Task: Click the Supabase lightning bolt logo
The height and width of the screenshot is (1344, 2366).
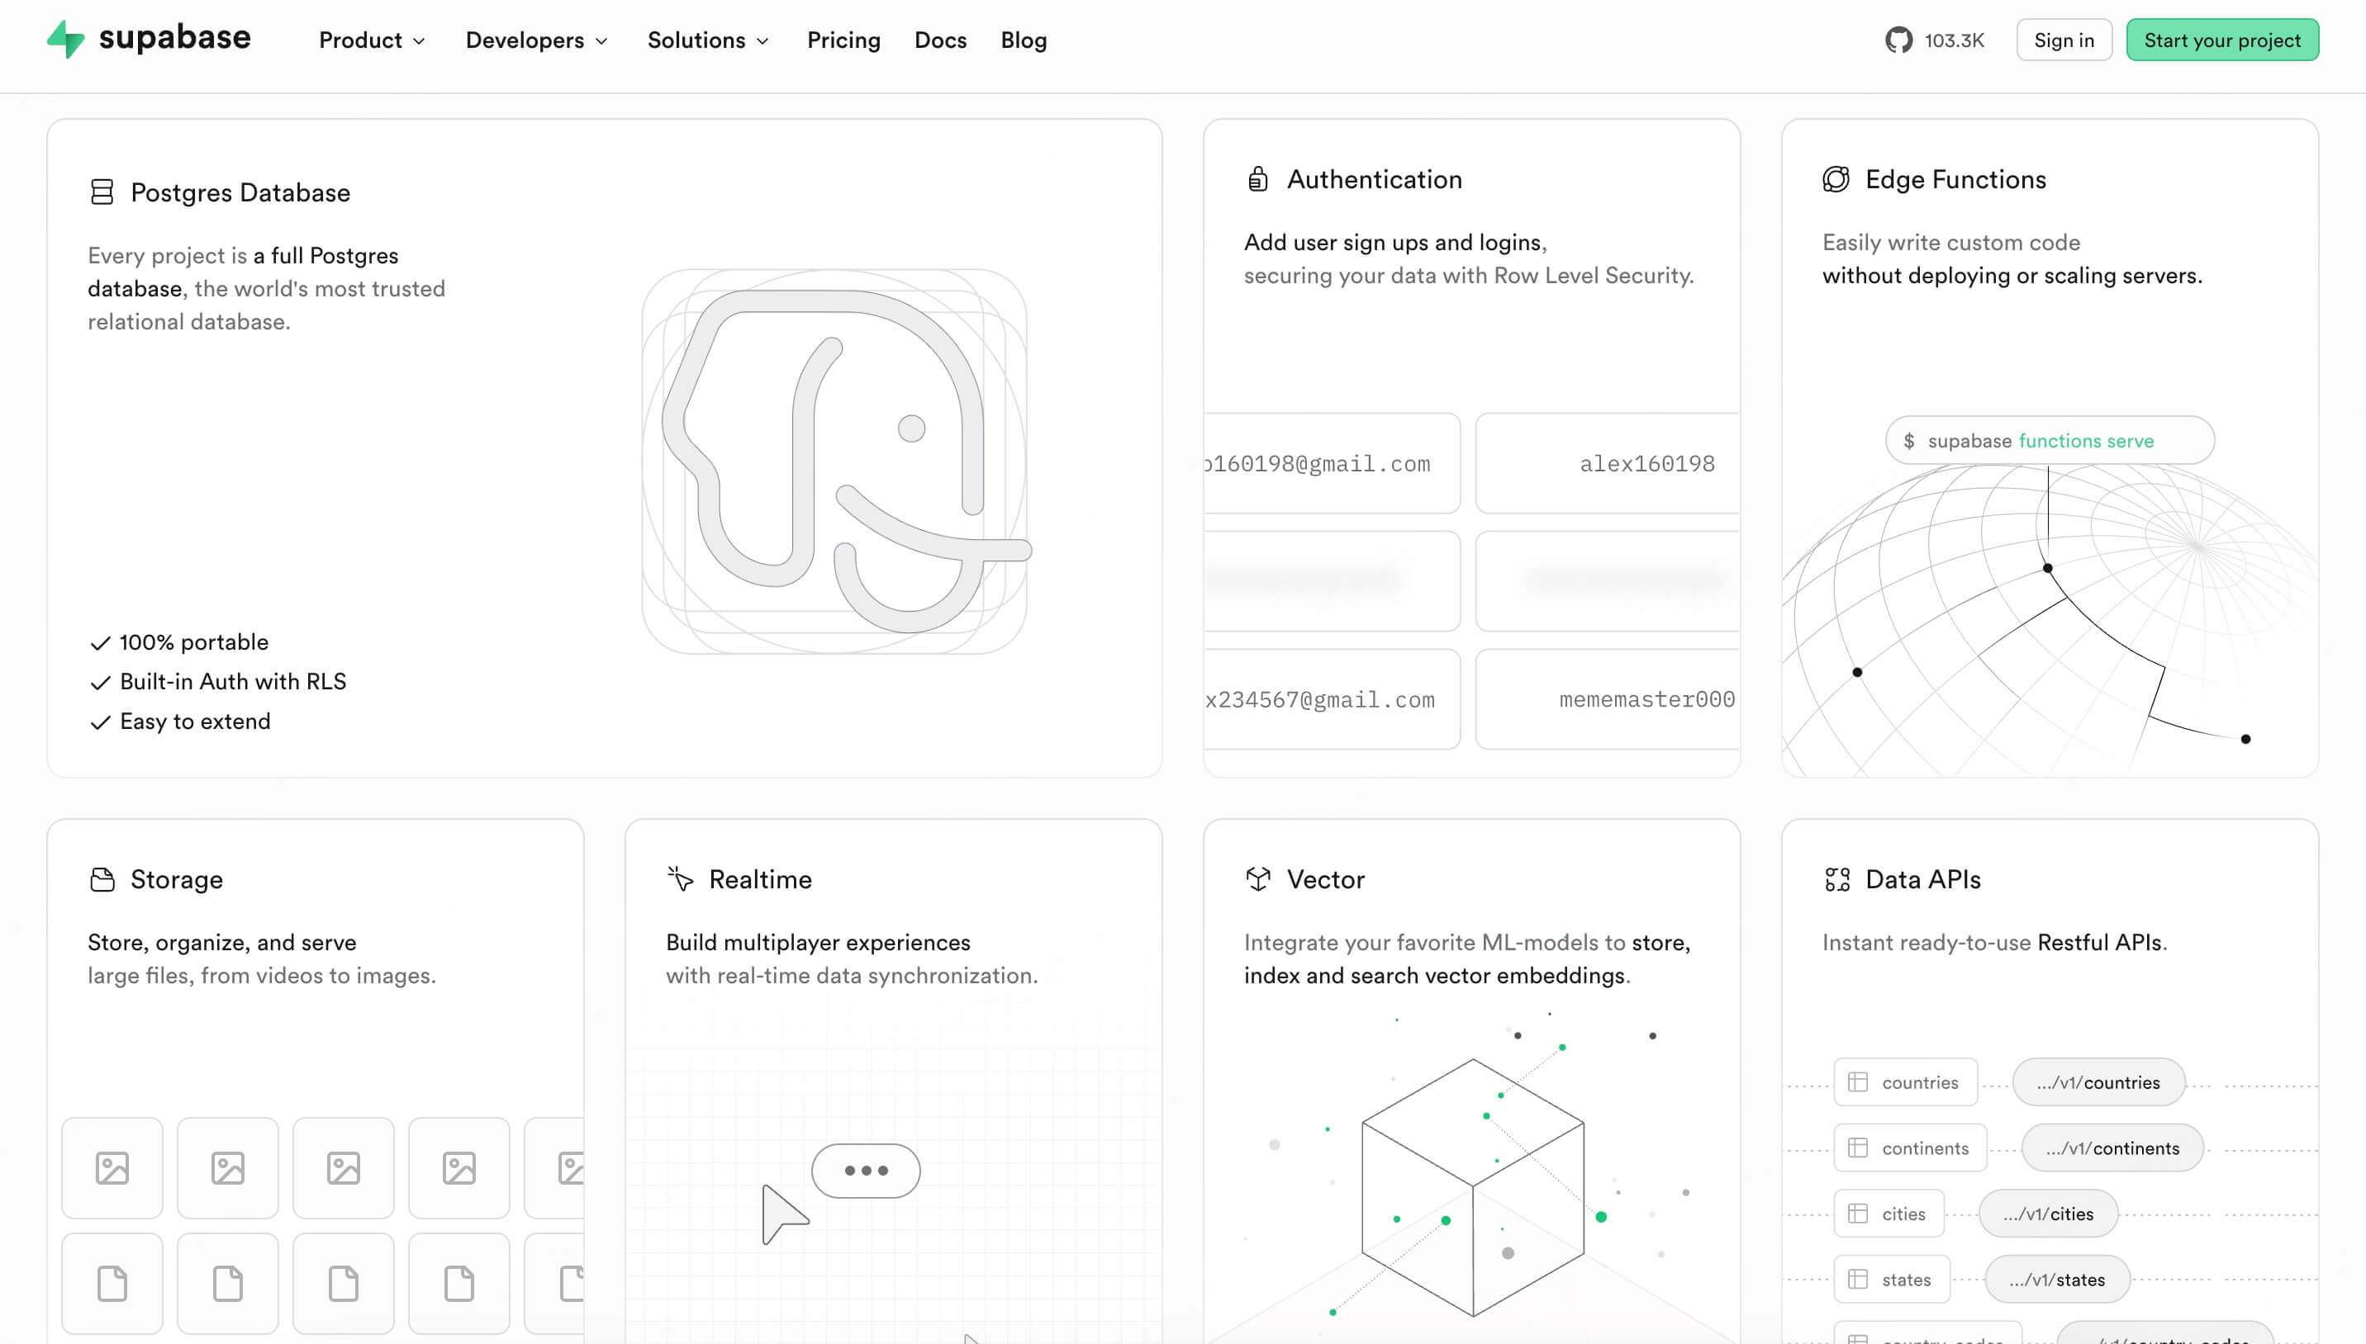Action: pos(65,40)
